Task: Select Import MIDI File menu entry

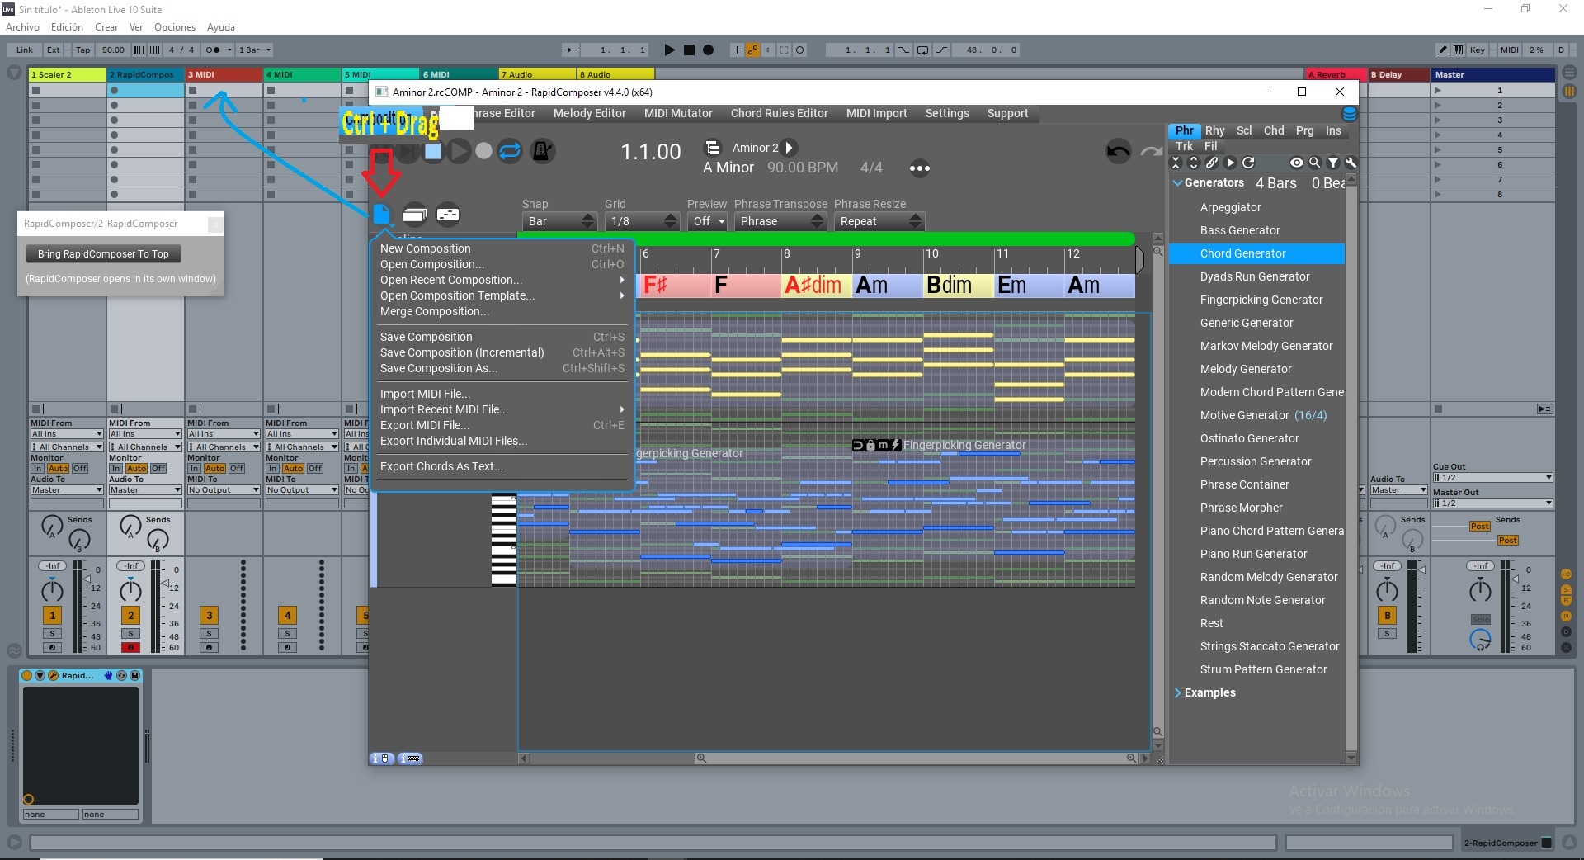Action: (x=502, y=394)
